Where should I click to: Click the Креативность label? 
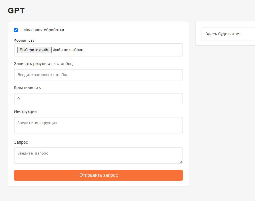tap(27, 88)
